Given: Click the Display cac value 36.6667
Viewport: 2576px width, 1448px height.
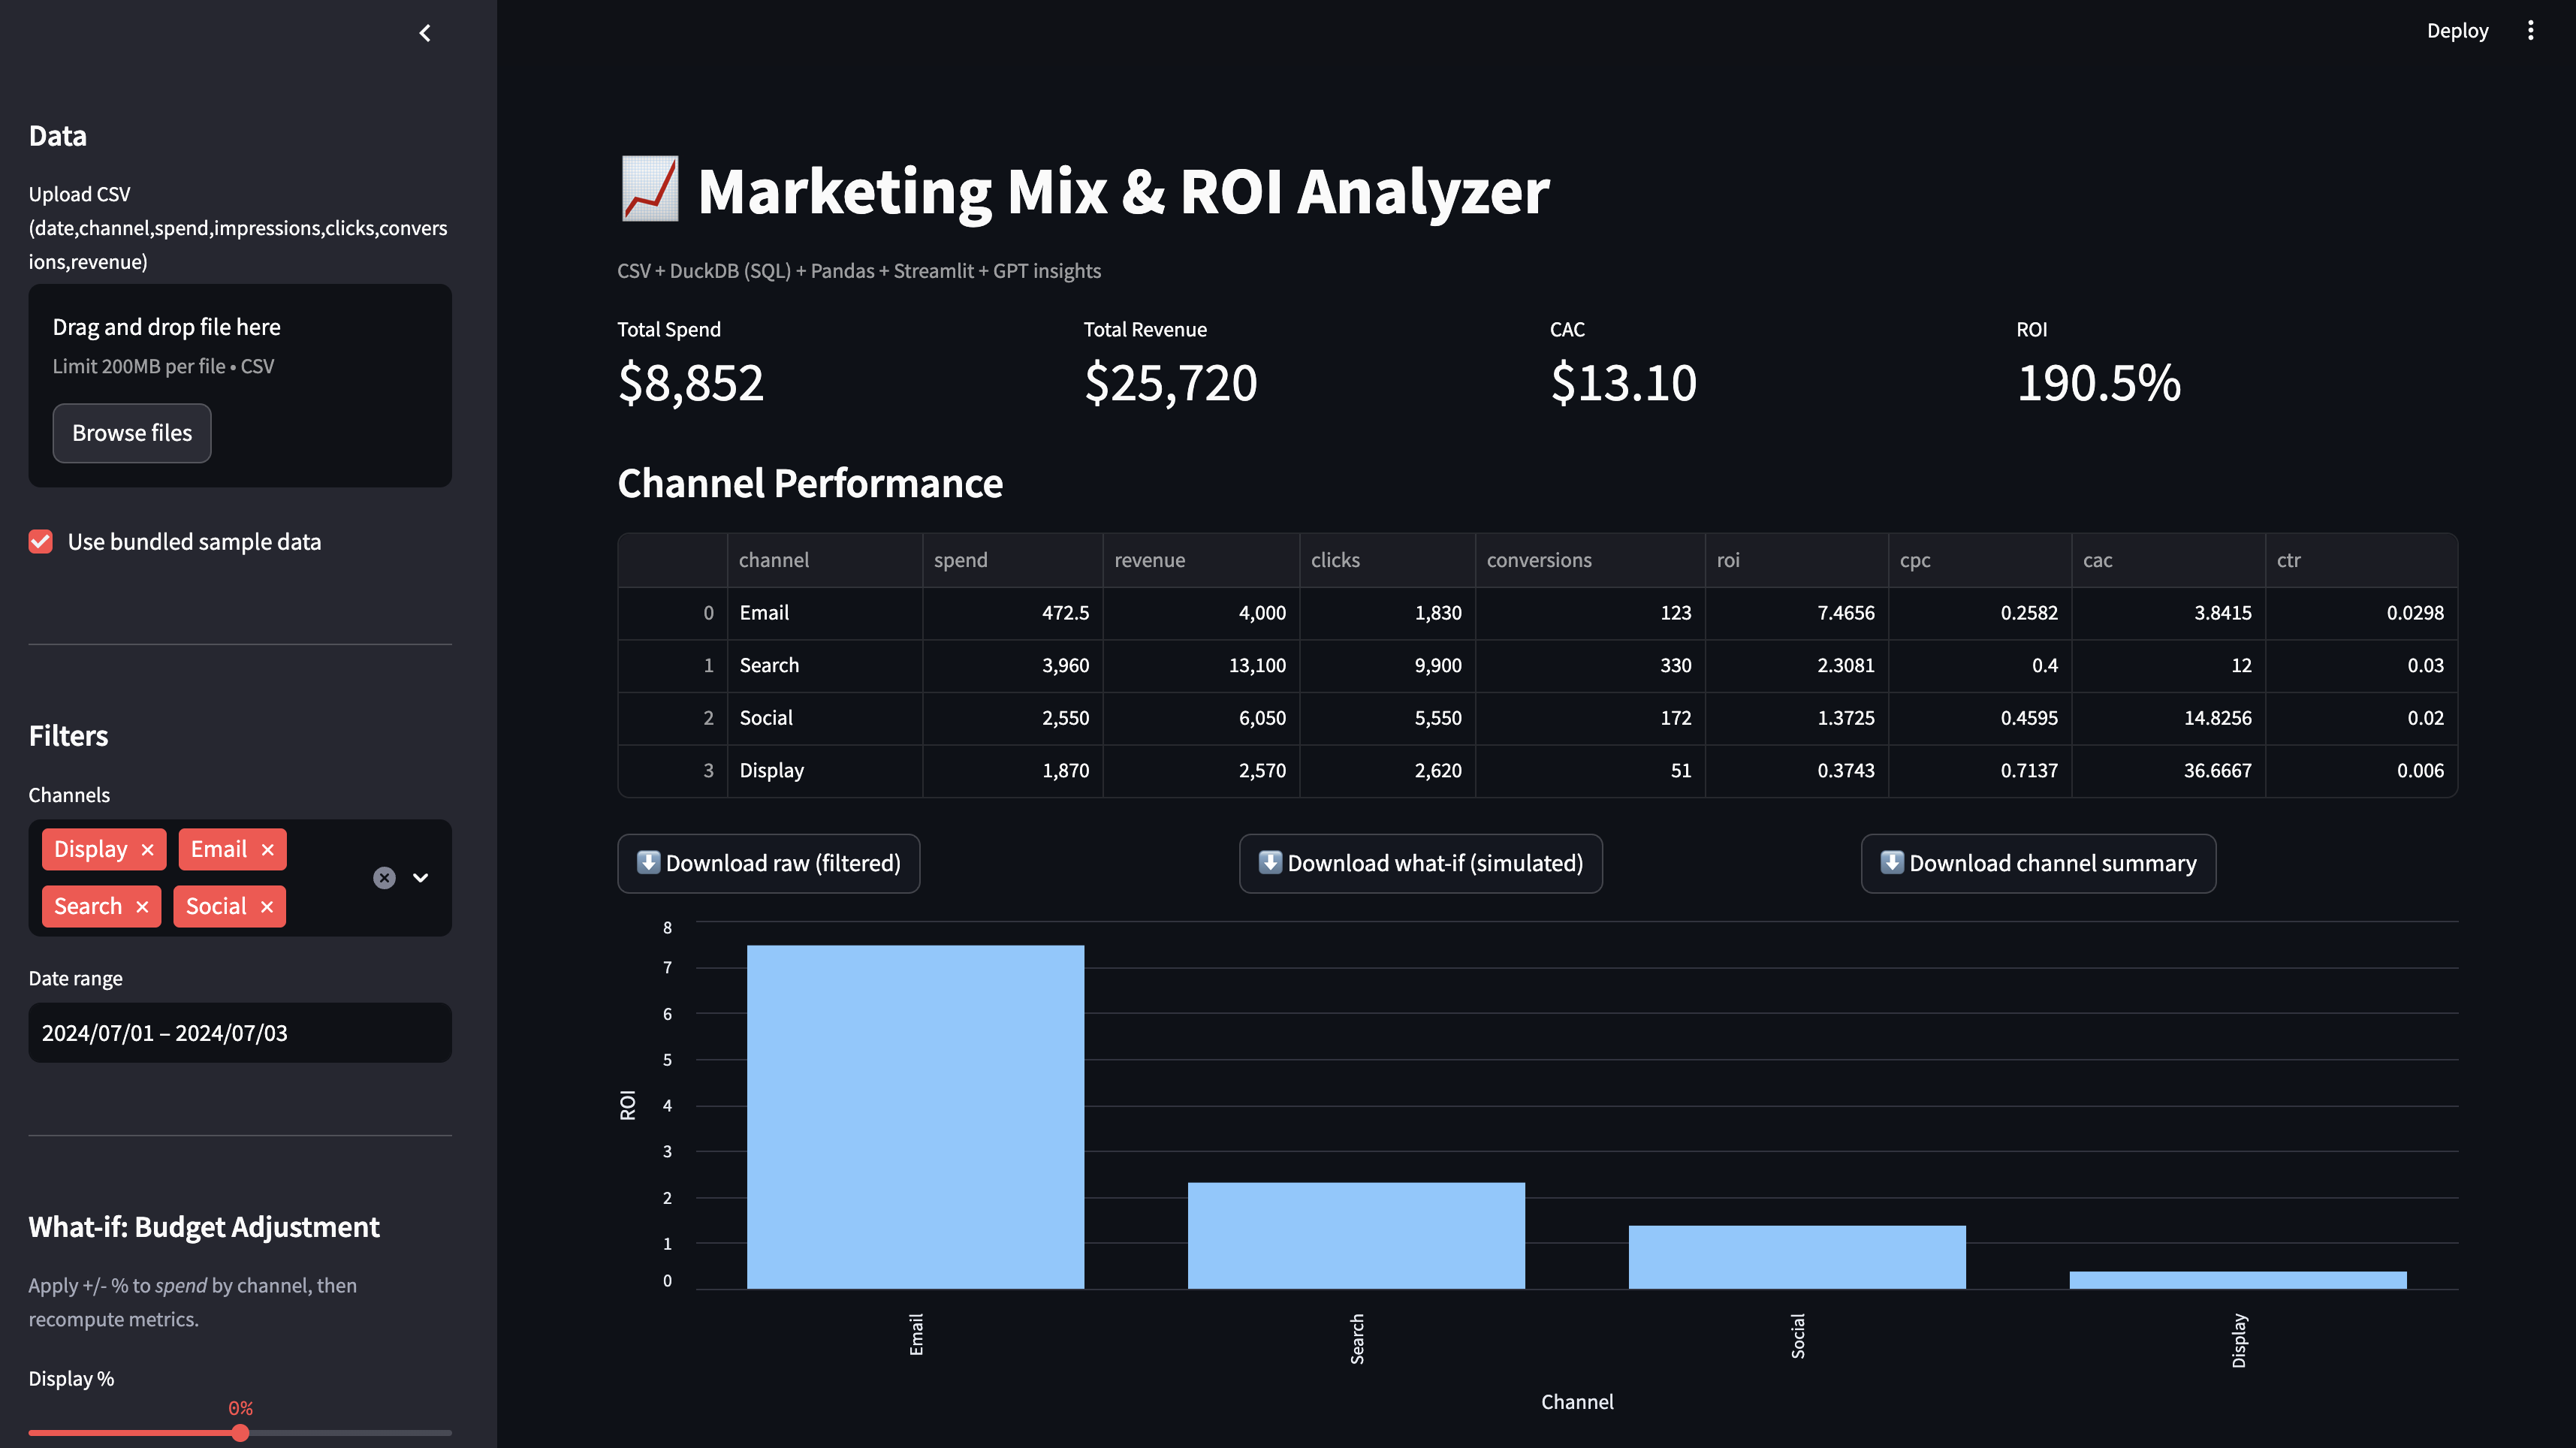Looking at the screenshot, I should pyautogui.click(x=2168, y=771).
